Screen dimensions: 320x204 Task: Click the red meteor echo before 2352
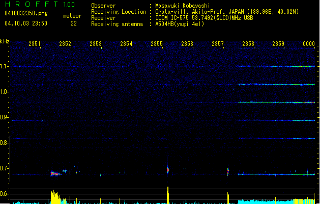click(x=55, y=174)
